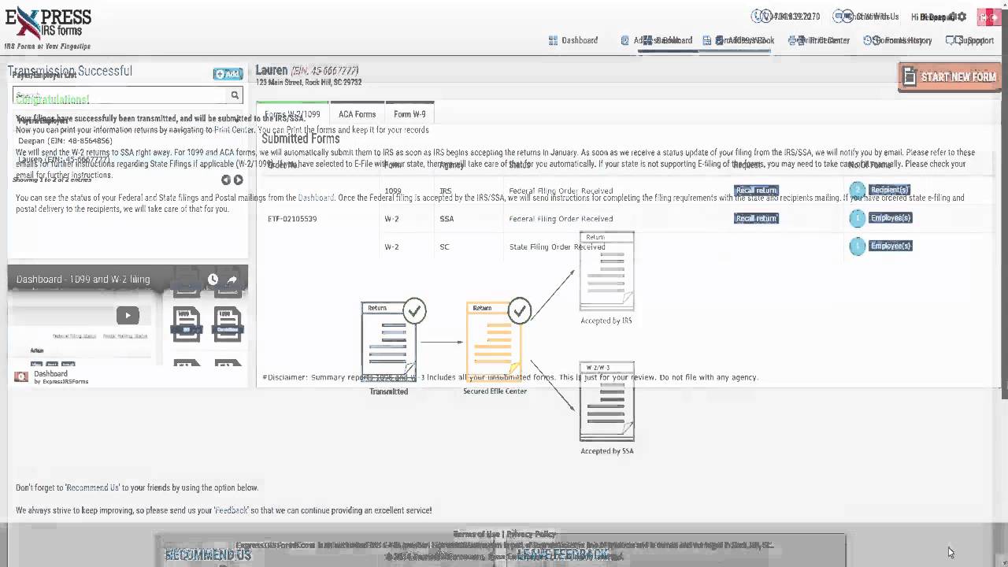The width and height of the screenshot is (1008, 567).
Task: Click the Accepted by SSA document icon
Action: tap(606, 402)
